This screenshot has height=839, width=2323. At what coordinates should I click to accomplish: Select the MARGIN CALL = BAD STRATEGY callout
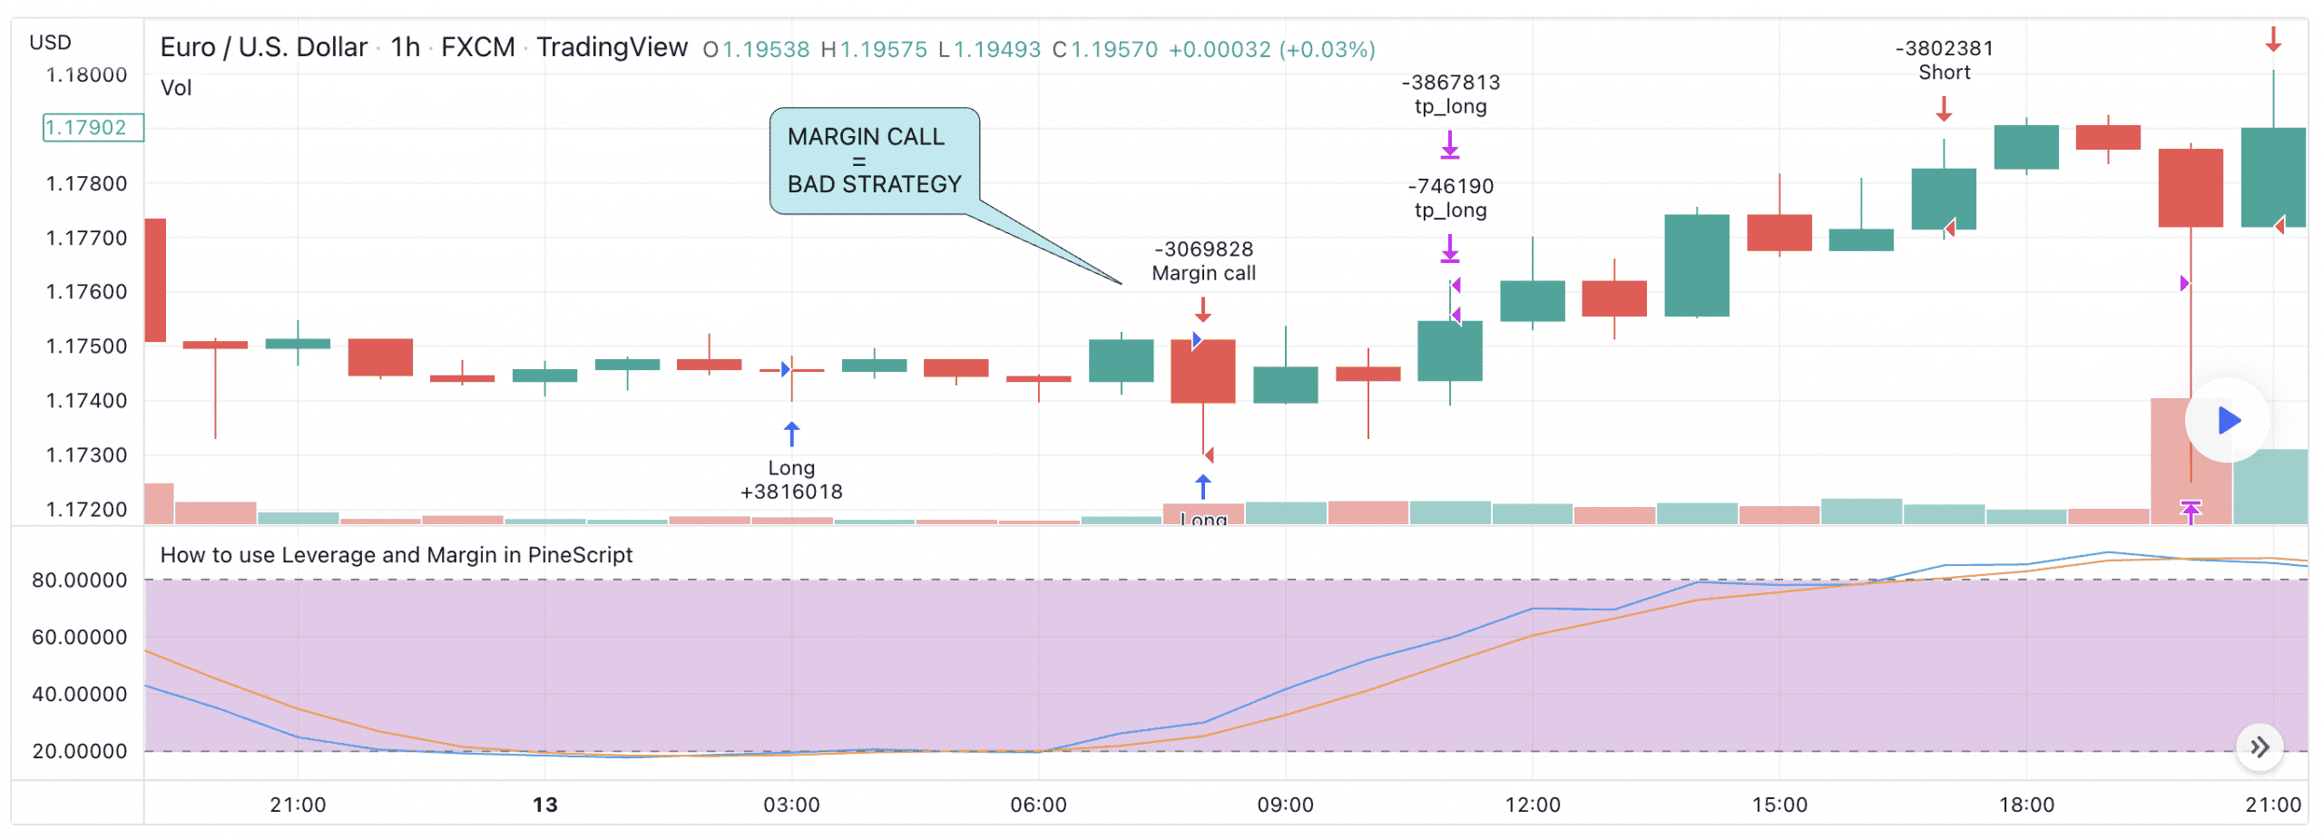pyautogui.click(x=874, y=161)
